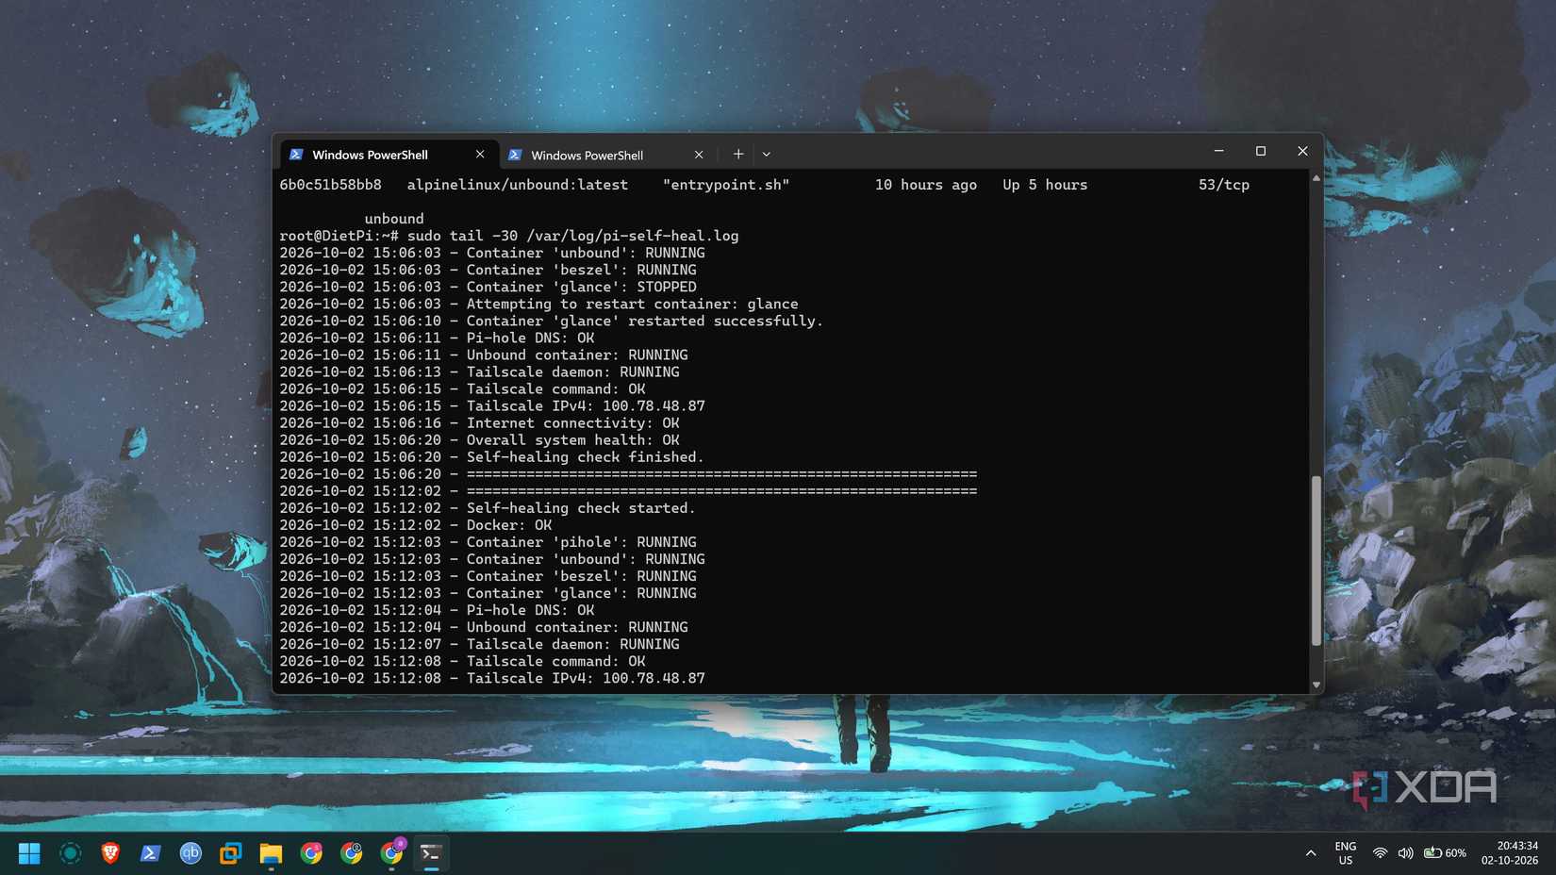Viewport: 1556px width, 875px height.
Task: Show hidden system tray icons
Action: pos(1310,853)
